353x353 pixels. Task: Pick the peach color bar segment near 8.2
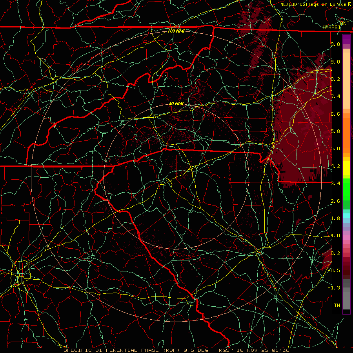click(x=346, y=80)
